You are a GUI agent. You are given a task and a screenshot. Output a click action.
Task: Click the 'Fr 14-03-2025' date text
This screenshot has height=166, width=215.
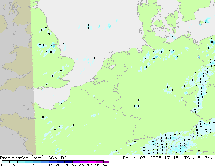pyautogui.click(x=142, y=158)
